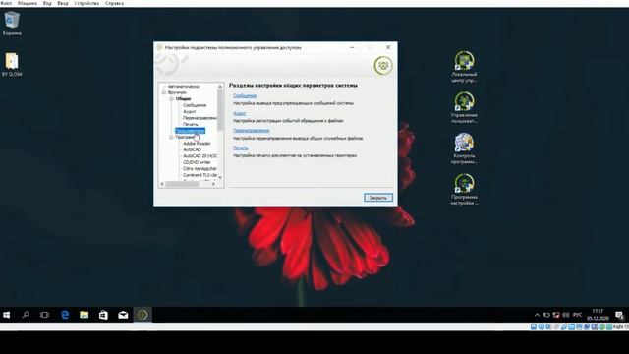629x354 pixels.
Task: Select AutoCAD 2014 tree item
Action: 200,156
